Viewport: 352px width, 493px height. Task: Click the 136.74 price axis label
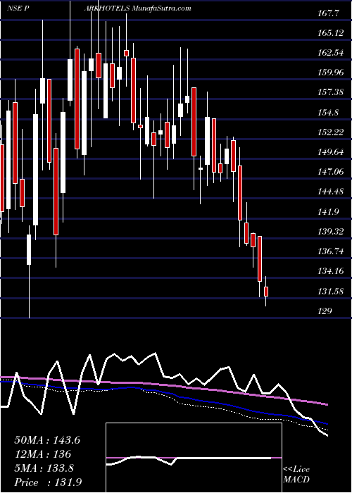pos(331,251)
